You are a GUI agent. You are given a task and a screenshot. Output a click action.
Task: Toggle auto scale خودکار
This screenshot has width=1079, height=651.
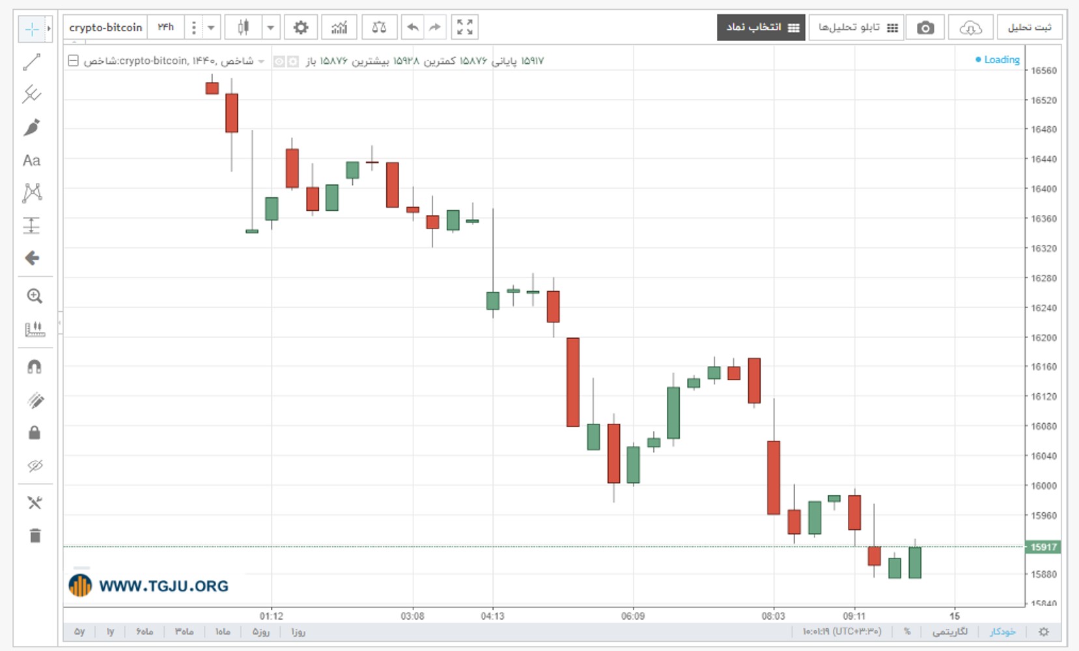(x=1003, y=631)
